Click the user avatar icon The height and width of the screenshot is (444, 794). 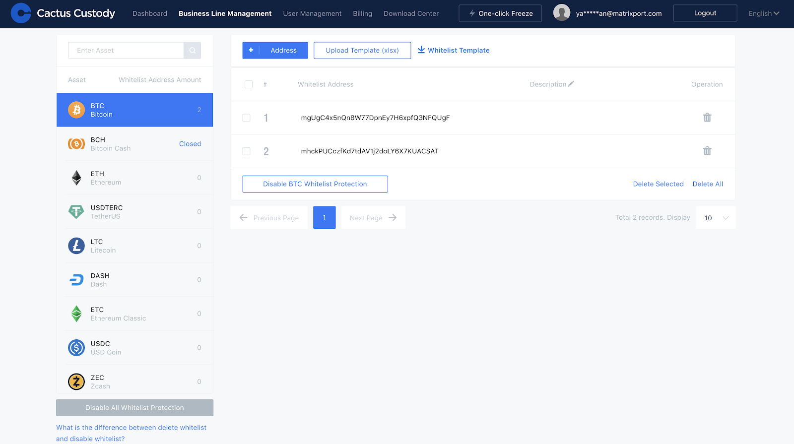pos(562,13)
